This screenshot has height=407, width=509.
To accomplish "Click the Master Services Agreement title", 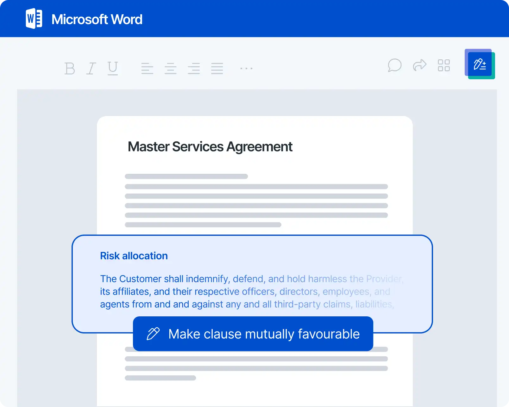I will pos(210,147).
